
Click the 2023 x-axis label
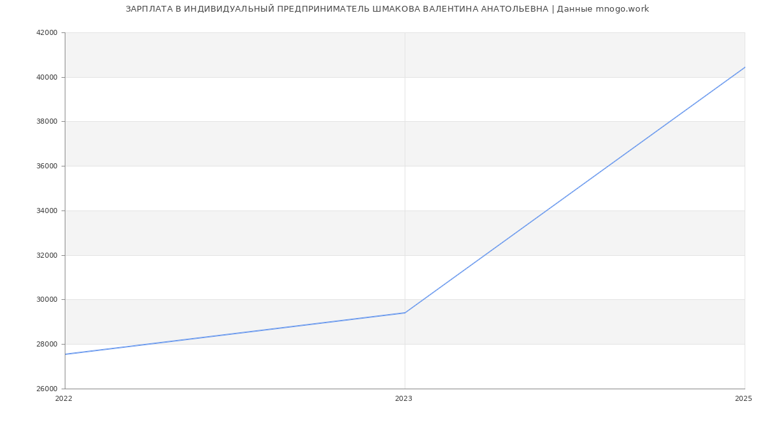(x=403, y=399)
